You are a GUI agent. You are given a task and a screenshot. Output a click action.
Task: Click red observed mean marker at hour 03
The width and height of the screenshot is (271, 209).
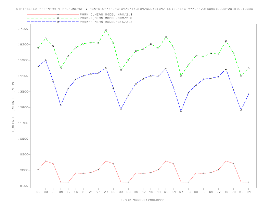pos(46,161)
